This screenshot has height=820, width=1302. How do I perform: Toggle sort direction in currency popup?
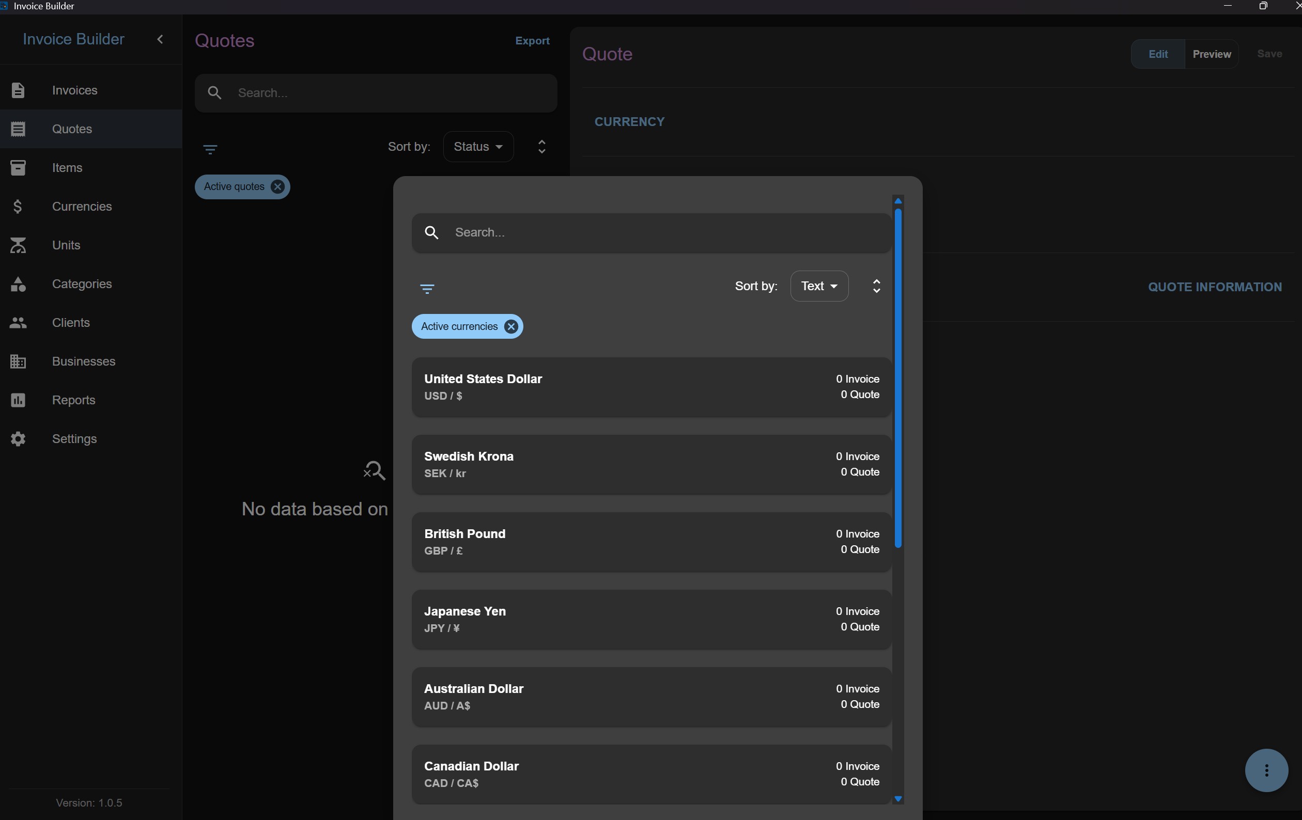pos(876,286)
